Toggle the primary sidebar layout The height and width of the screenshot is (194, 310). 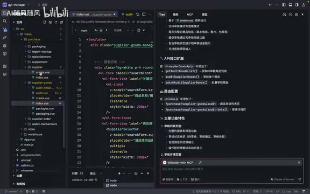[284, 5]
